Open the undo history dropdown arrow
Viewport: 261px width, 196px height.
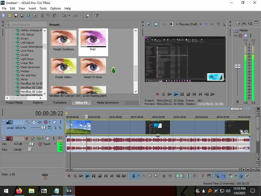[69, 16]
